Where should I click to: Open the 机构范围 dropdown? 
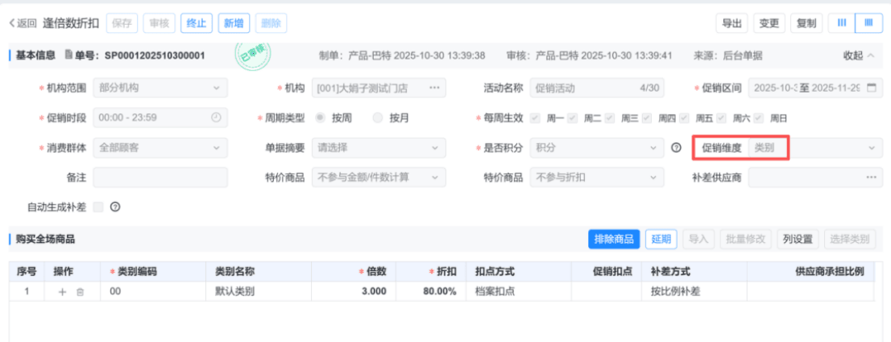pos(160,88)
